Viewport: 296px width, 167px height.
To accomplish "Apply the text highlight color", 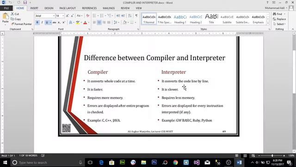I will pos(78,23).
